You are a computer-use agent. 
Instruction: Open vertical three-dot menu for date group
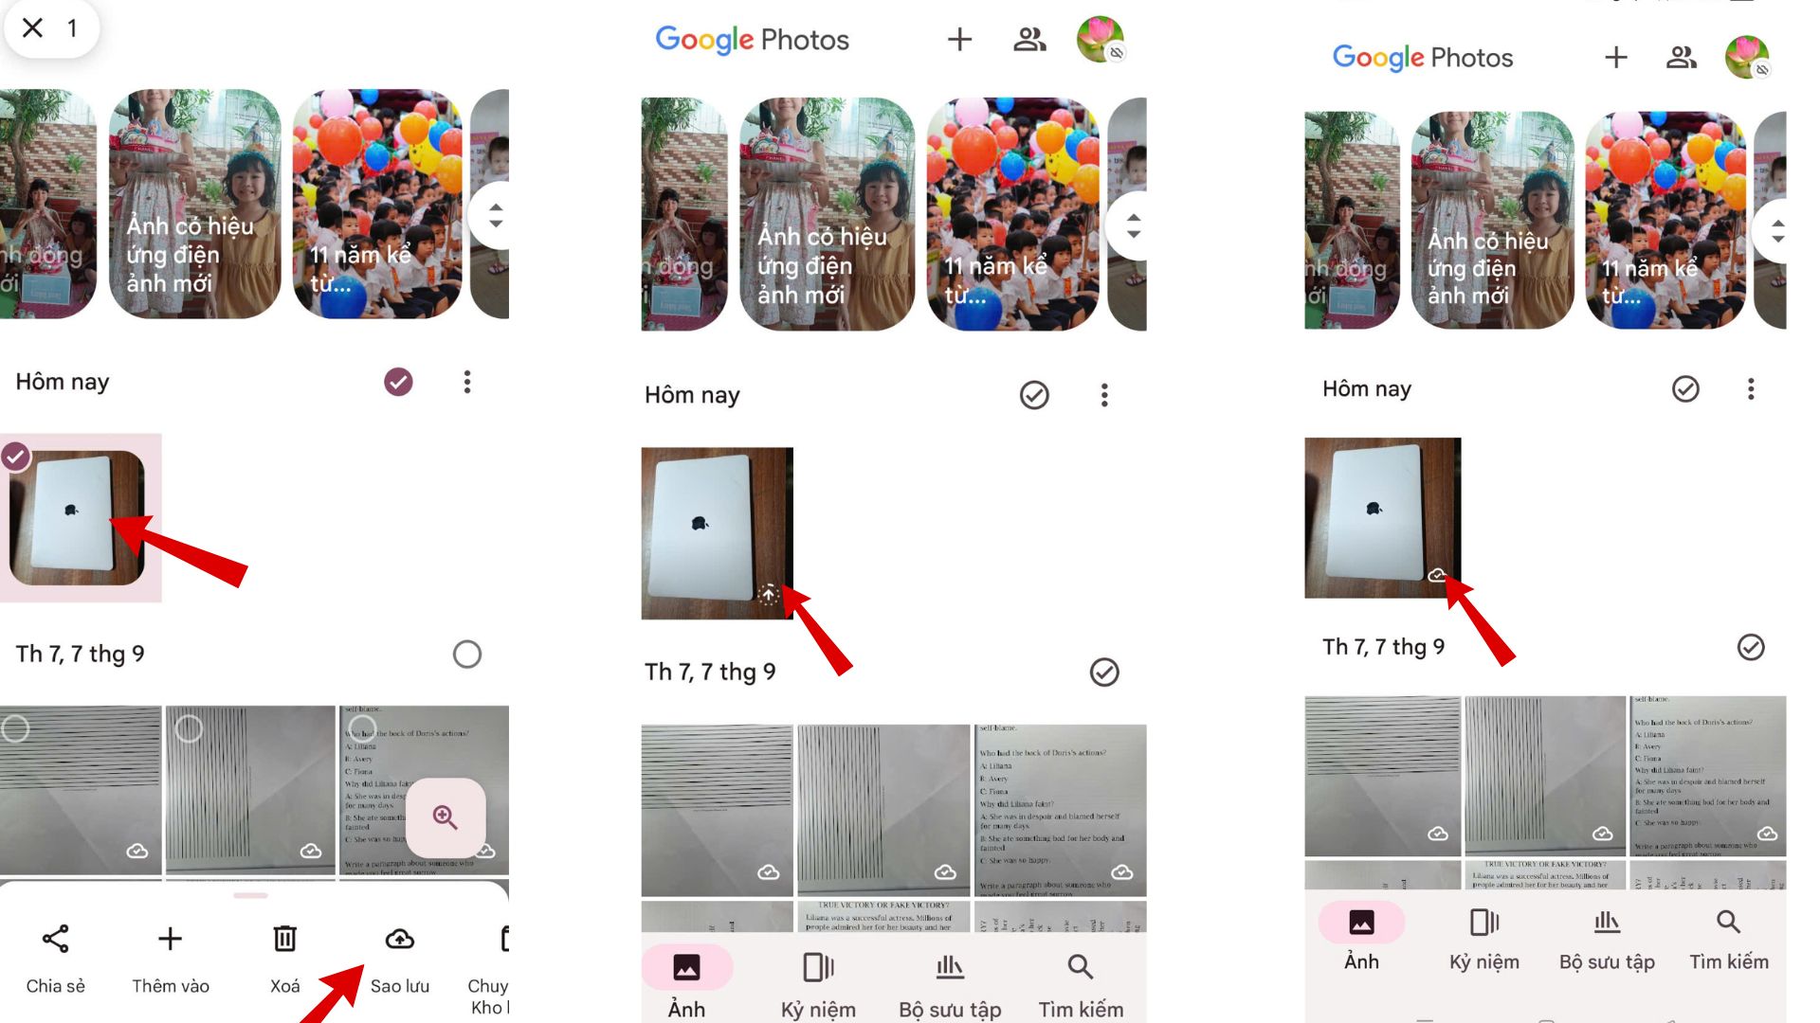(x=466, y=383)
